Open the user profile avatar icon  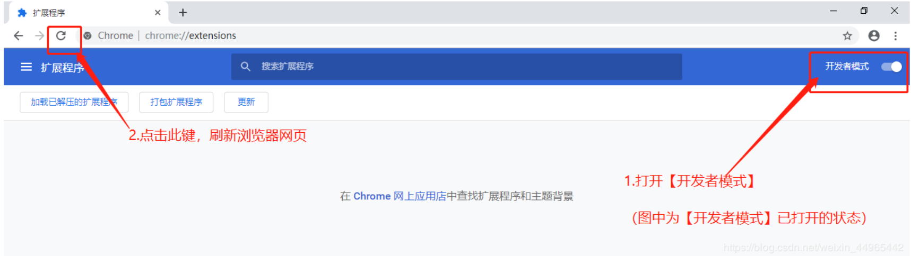pos(874,35)
